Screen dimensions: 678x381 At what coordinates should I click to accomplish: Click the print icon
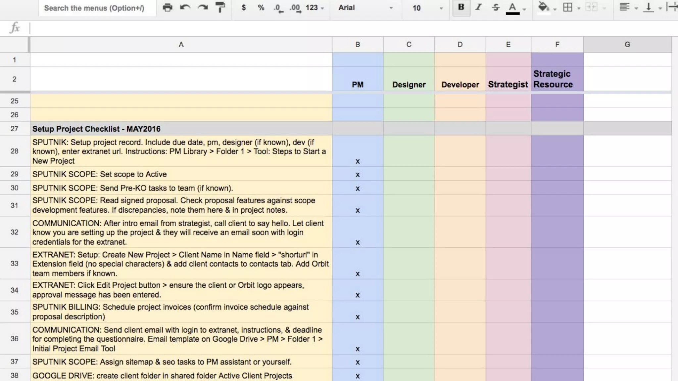point(168,7)
